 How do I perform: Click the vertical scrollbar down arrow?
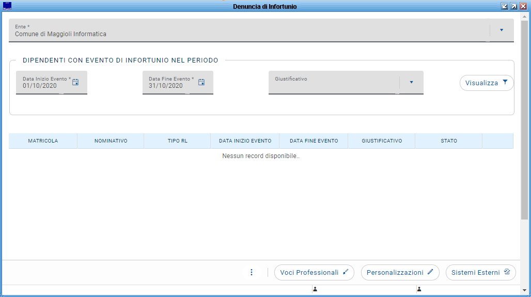click(525, 290)
